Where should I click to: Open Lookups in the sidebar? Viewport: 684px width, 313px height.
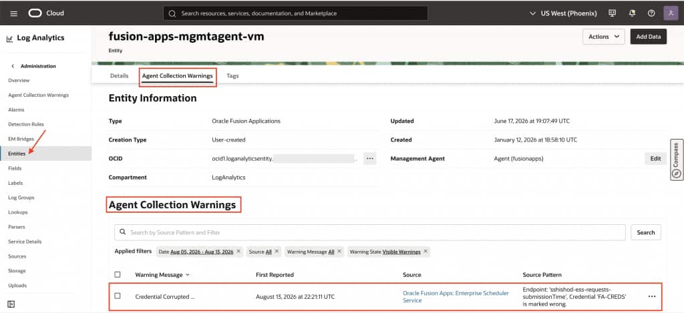(18, 212)
